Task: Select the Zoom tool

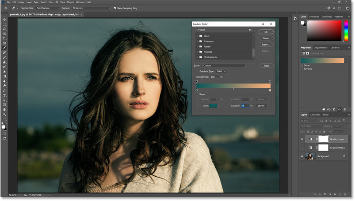Action: [4, 114]
